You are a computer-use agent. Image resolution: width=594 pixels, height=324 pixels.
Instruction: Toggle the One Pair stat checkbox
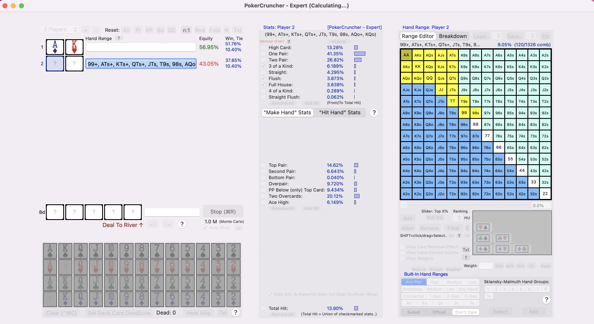tap(263, 54)
